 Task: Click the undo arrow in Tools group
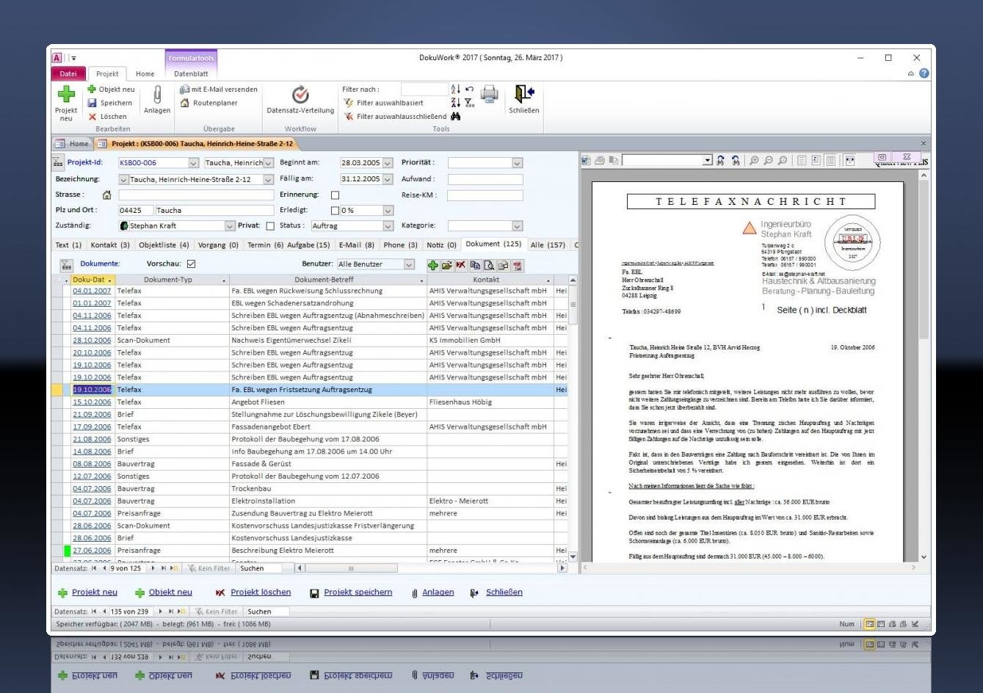(x=470, y=90)
